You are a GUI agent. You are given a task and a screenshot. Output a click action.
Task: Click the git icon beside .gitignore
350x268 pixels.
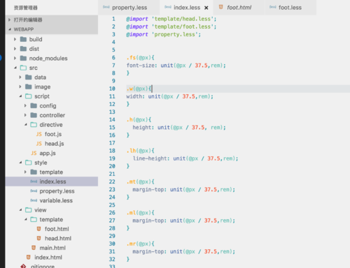click(23, 266)
